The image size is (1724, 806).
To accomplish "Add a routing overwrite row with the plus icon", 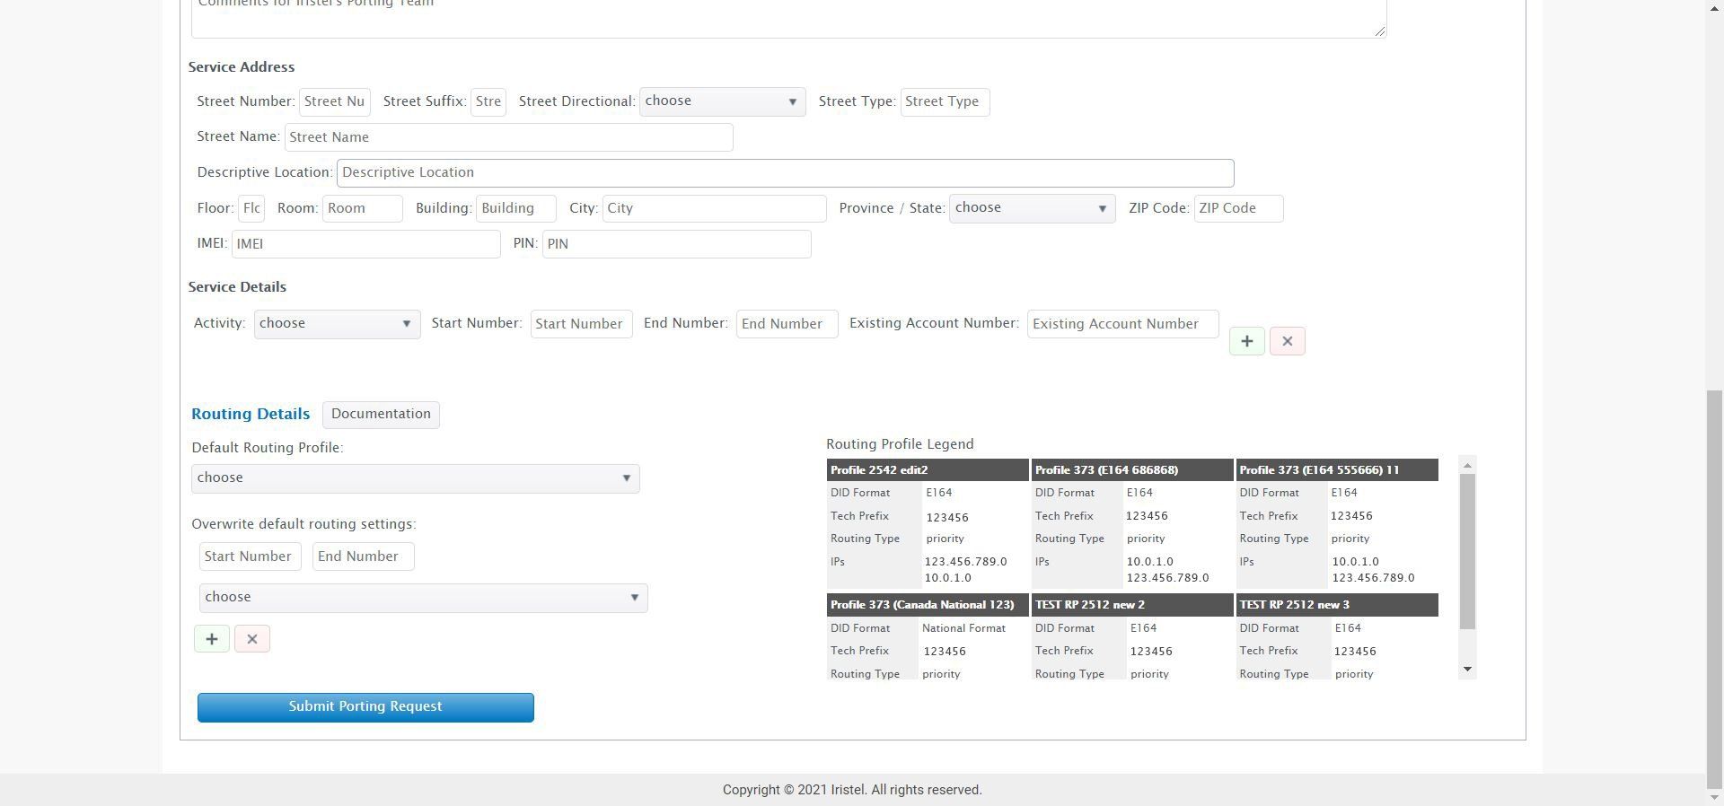I will coord(212,639).
